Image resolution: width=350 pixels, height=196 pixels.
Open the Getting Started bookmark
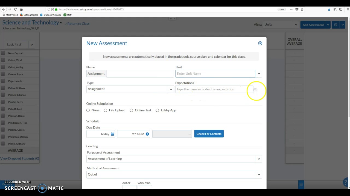(29, 15)
